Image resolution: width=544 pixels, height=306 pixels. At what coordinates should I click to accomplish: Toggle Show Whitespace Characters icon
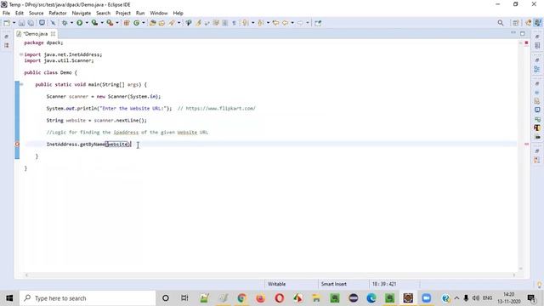tap(234, 23)
